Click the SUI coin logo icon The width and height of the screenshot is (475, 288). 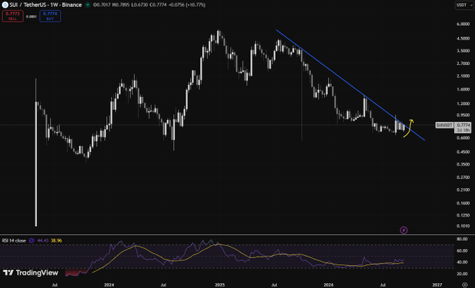[x=5, y=5]
